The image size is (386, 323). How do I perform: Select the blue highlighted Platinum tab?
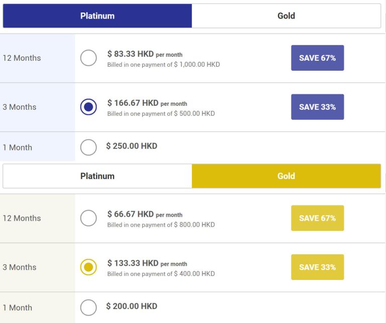point(98,16)
